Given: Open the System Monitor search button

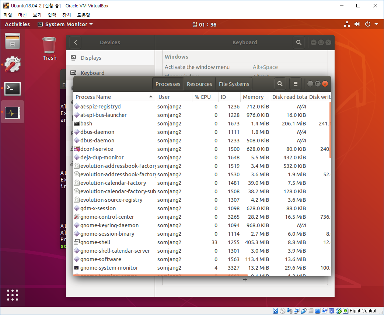Looking at the screenshot, I should click(280, 84).
